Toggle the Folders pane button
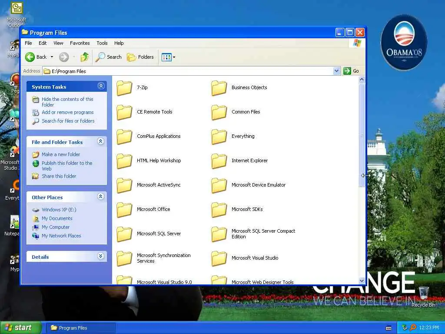Image resolution: width=445 pixels, height=334 pixels. coord(140,57)
